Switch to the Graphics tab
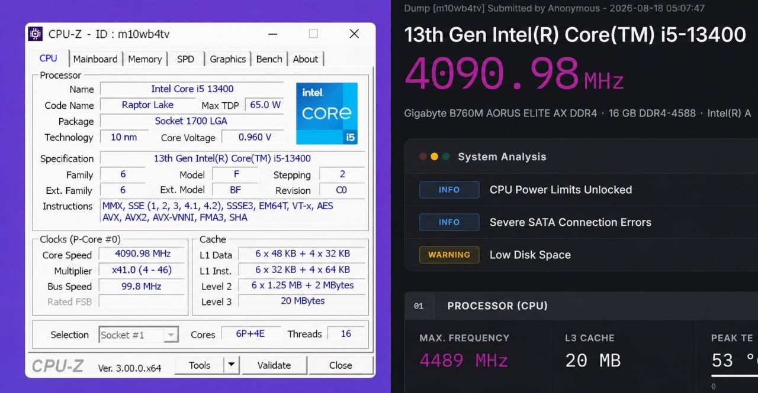758x393 pixels. pos(228,59)
